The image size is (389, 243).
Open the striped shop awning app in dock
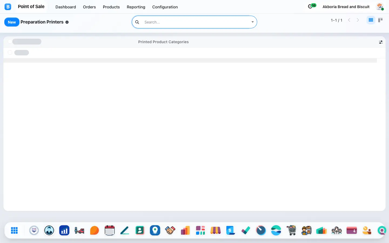[x=216, y=230]
